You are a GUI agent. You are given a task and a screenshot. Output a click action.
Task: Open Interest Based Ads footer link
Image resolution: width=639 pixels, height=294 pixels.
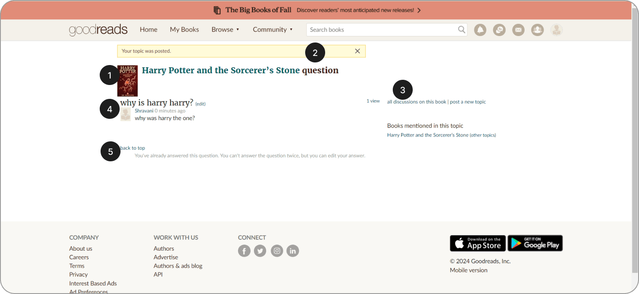93,283
